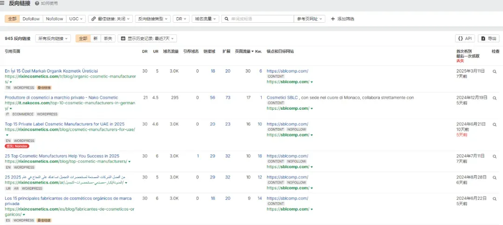Inspect the 2024年6月22日 row magnifier icon
This screenshot has width=503, height=225.
point(494,199)
